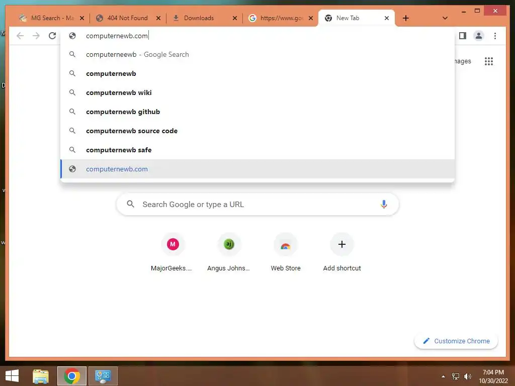515x386 pixels.
Task: Choose 'computernewb safe' suggestion
Action: pos(258,150)
